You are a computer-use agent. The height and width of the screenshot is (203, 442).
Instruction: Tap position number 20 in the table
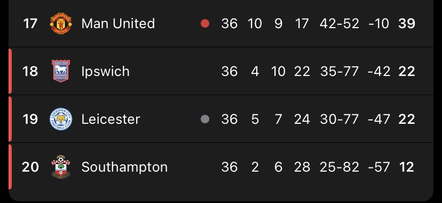(30, 167)
